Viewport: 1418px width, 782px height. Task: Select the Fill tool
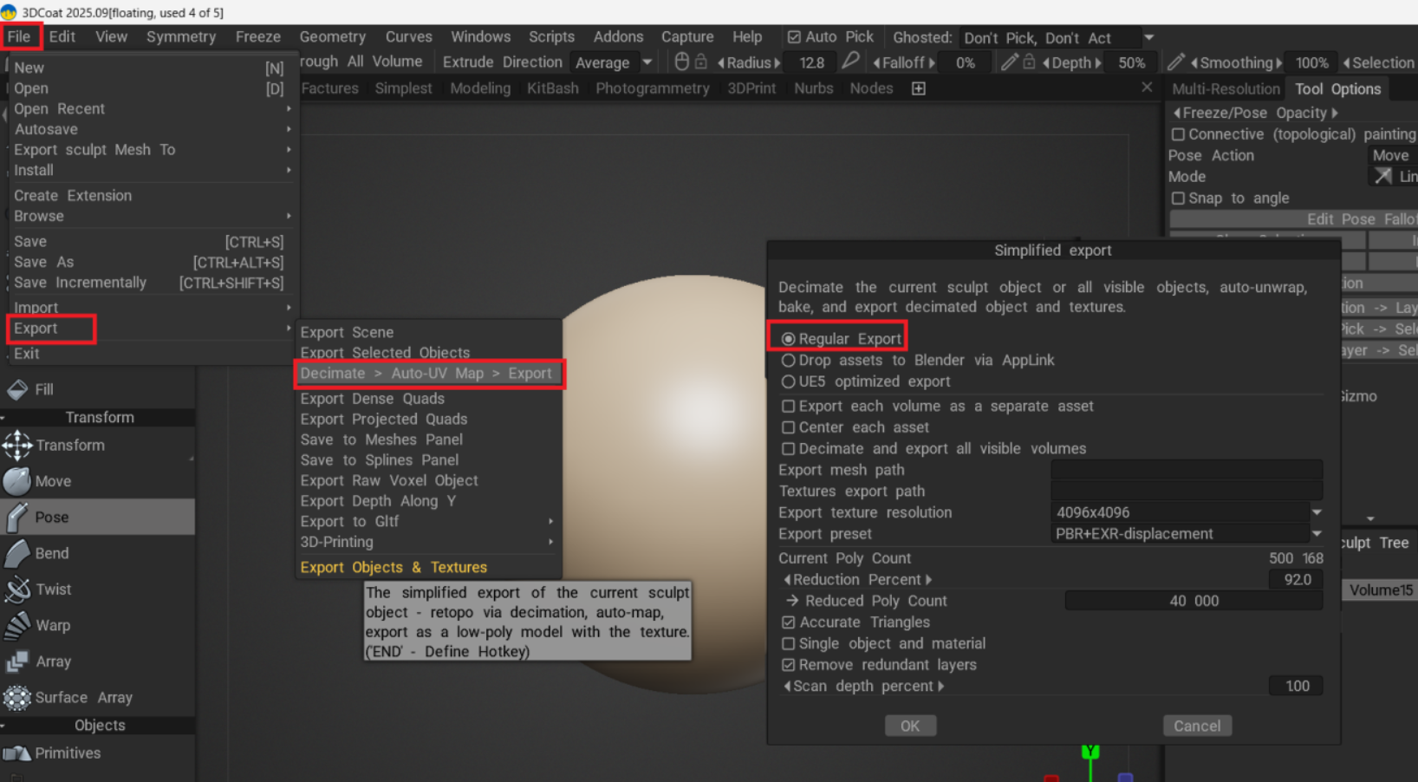pos(97,390)
